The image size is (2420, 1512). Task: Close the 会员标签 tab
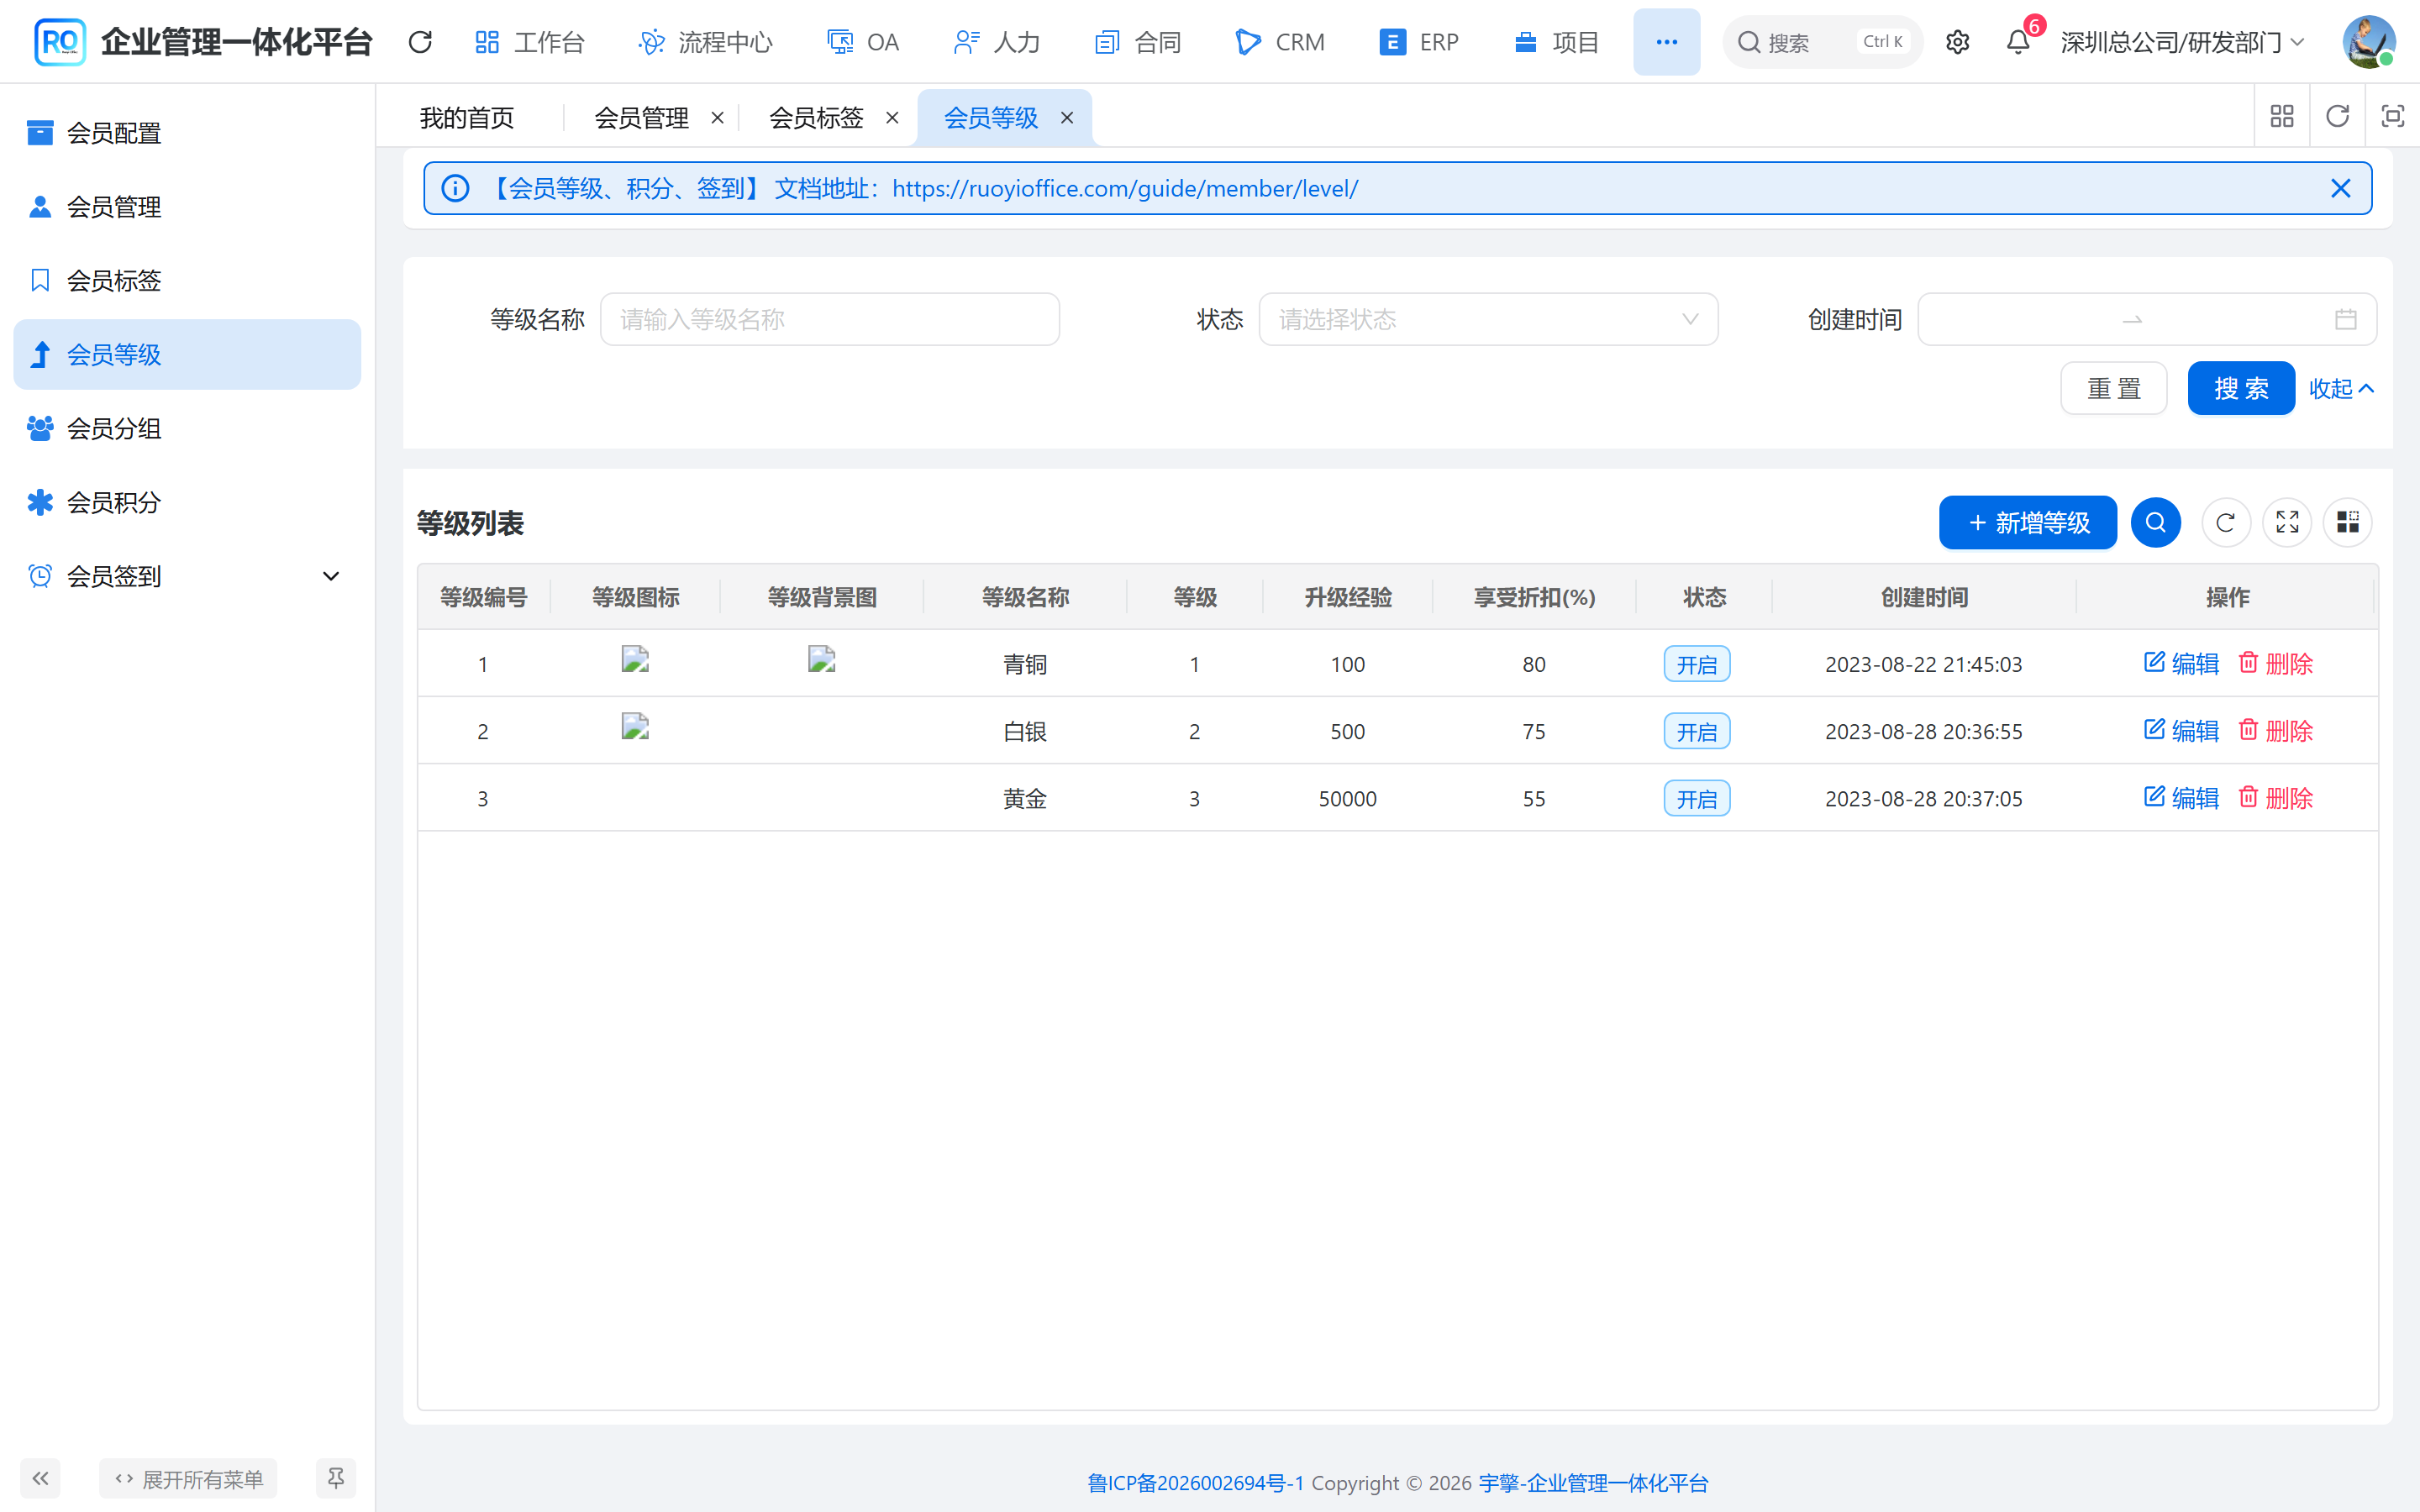pyautogui.click(x=892, y=118)
